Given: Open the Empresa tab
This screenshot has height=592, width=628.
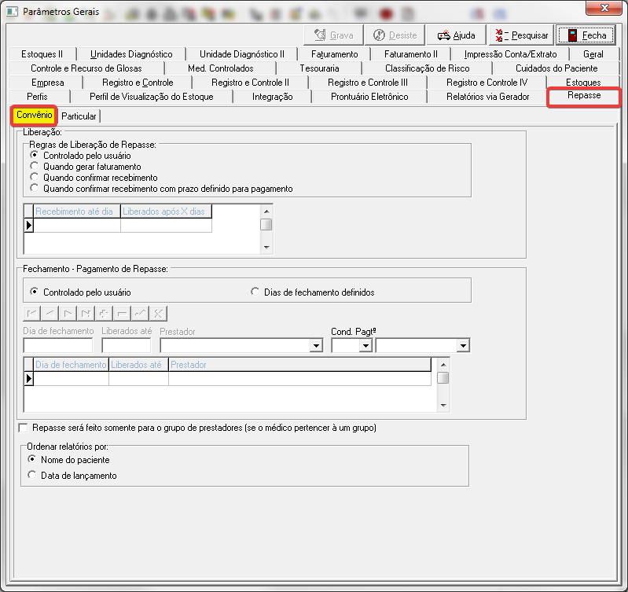Looking at the screenshot, I should pyautogui.click(x=48, y=83).
